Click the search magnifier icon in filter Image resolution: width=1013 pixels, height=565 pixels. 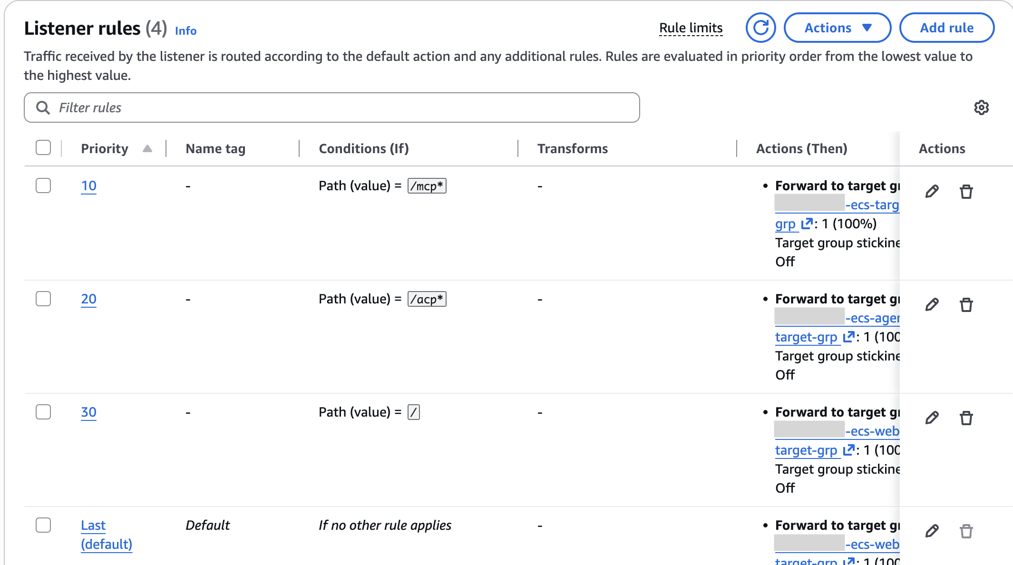[43, 107]
